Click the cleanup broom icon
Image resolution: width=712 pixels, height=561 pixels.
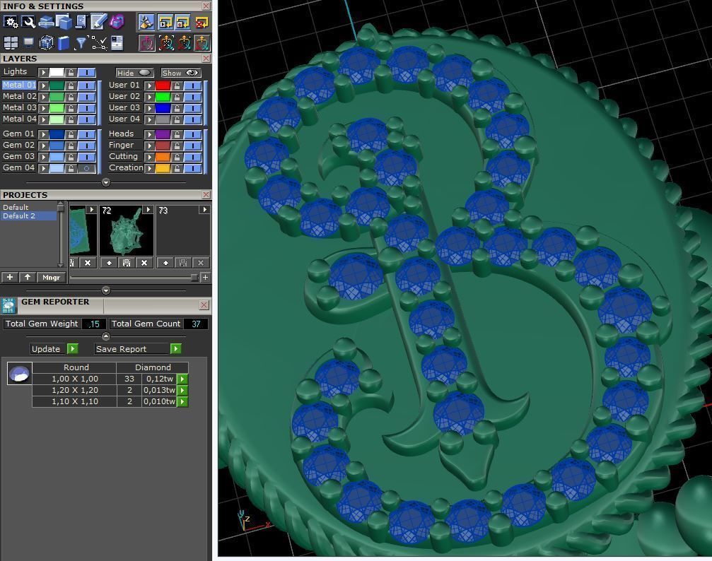tap(146, 22)
